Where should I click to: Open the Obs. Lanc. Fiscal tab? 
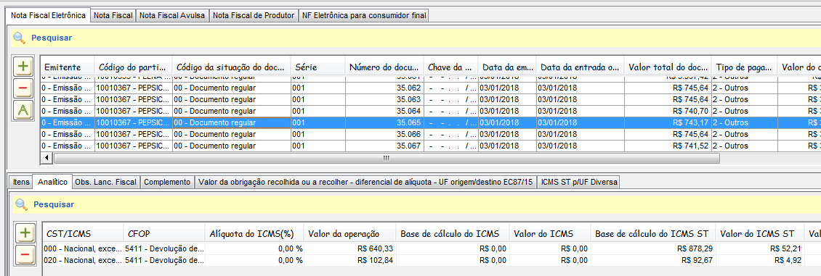(106, 182)
